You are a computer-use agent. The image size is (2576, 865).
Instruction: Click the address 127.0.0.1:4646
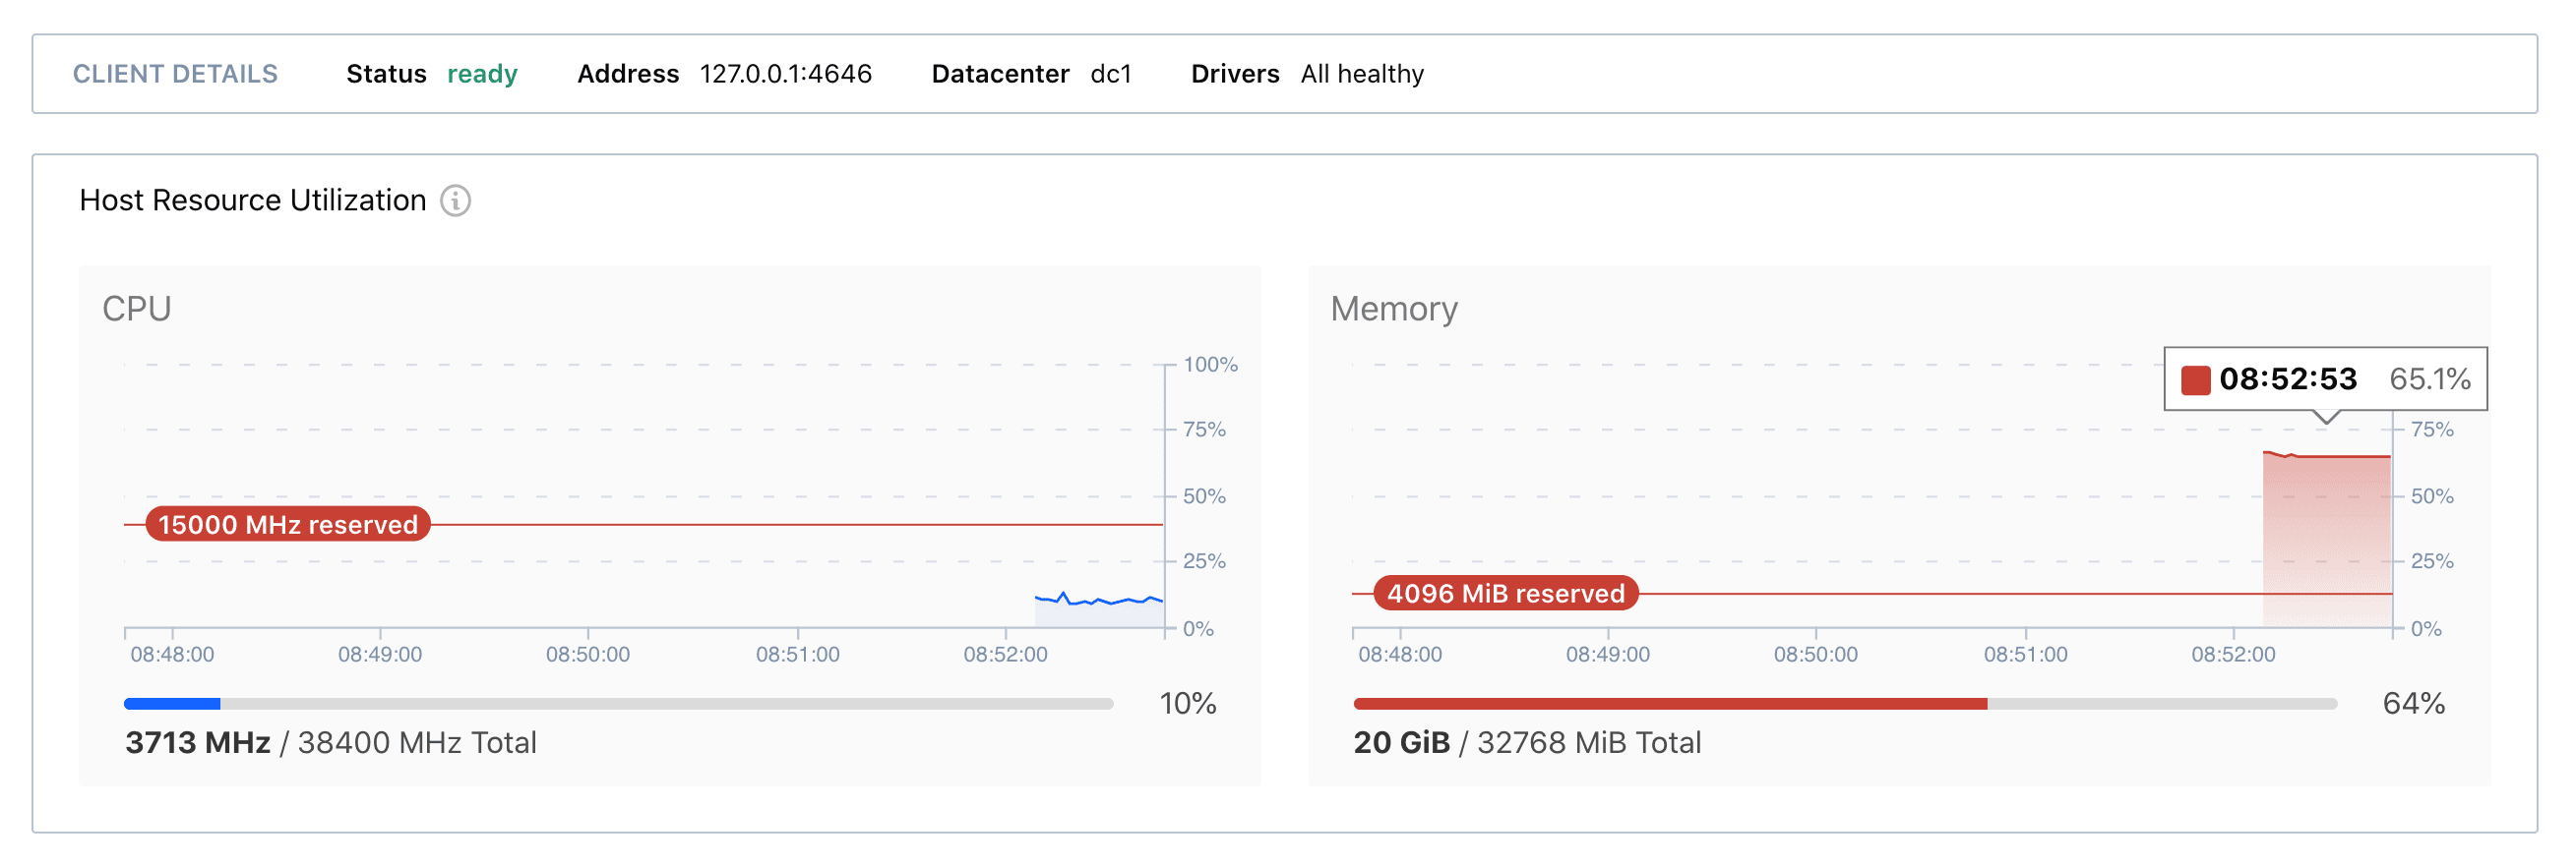click(x=785, y=74)
